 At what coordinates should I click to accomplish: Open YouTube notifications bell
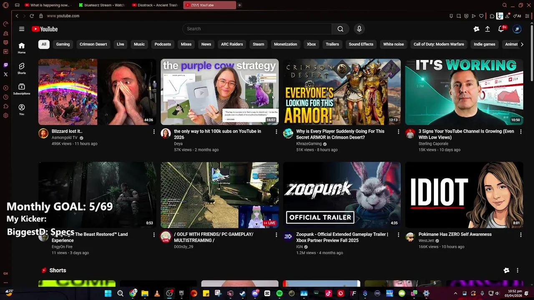pos(501,29)
